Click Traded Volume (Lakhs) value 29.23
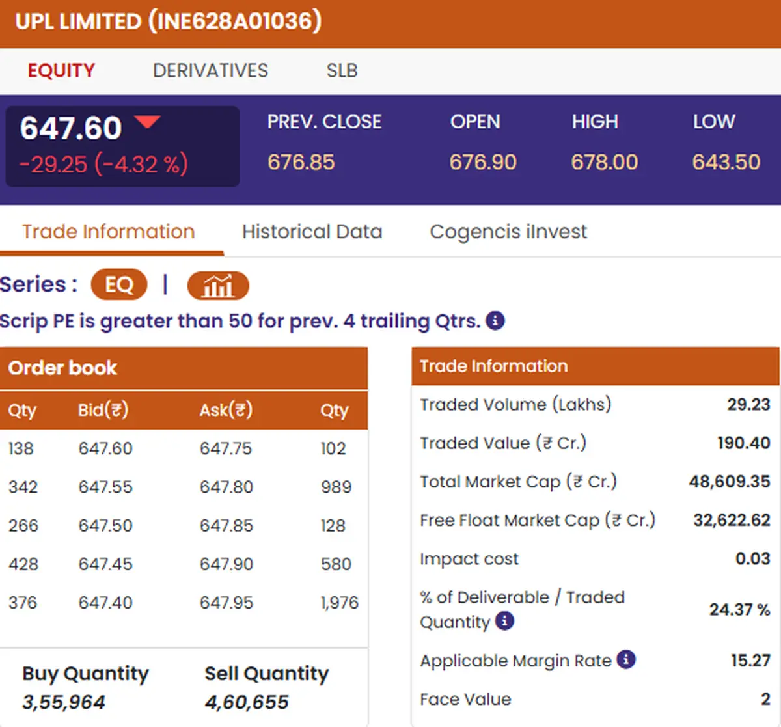This screenshot has width=781, height=727. (x=749, y=404)
